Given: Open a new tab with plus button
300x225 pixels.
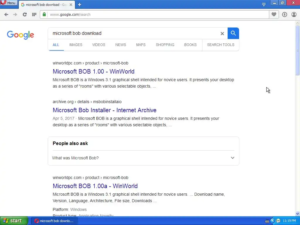Looking at the screenshot, I should coord(80,5).
